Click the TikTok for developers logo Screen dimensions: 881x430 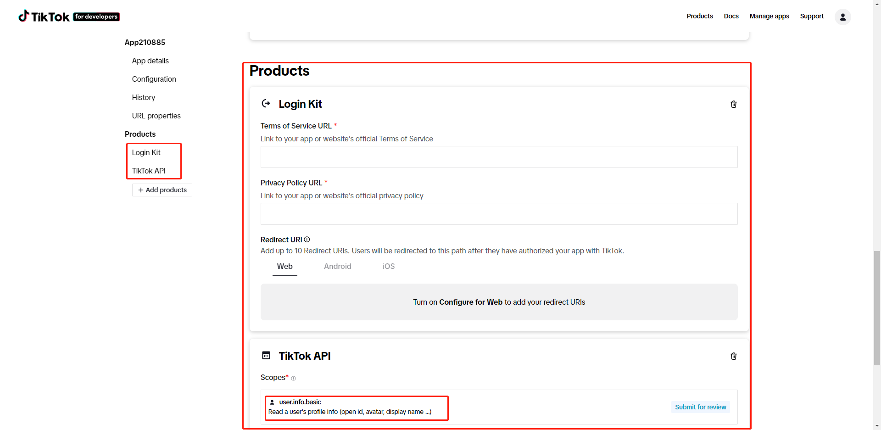tap(69, 17)
